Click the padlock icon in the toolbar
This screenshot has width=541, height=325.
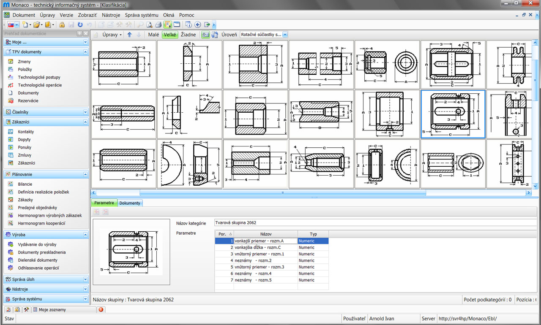pos(62,25)
